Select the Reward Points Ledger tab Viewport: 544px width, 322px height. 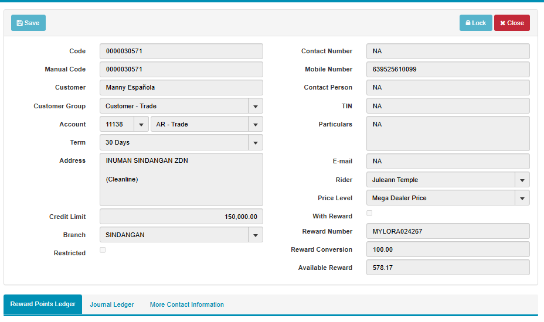pos(43,304)
